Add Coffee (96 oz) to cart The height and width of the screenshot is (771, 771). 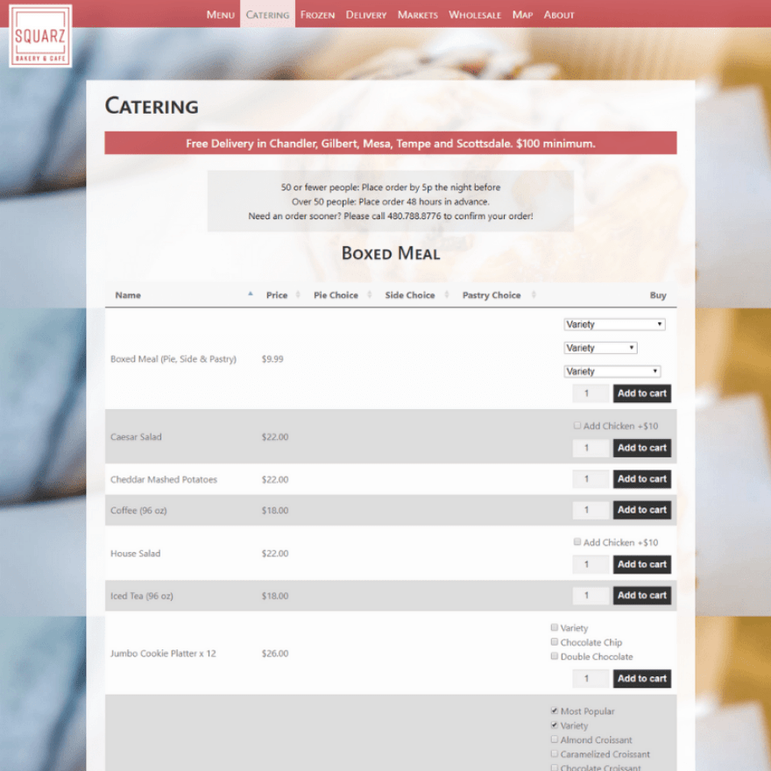pos(642,510)
